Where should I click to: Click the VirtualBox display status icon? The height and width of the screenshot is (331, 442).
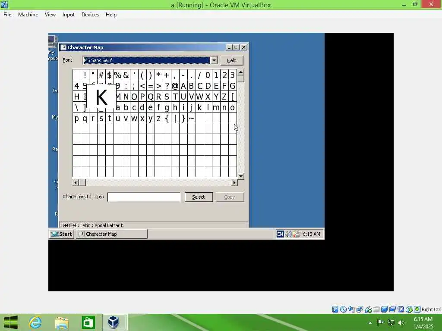[x=385, y=309]
